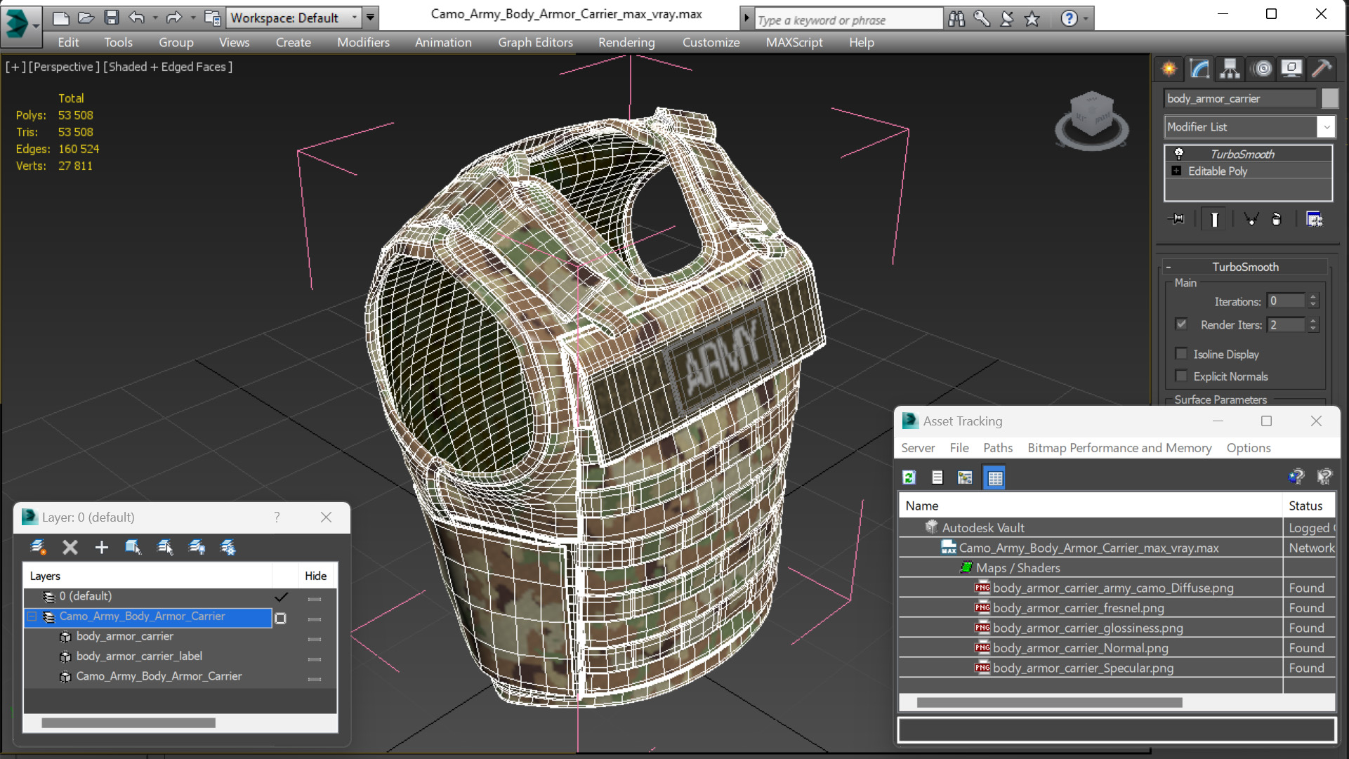Screen dimensions: 1349x759
Task: Remove modifier from the stack
Action: pos(1277,219)
